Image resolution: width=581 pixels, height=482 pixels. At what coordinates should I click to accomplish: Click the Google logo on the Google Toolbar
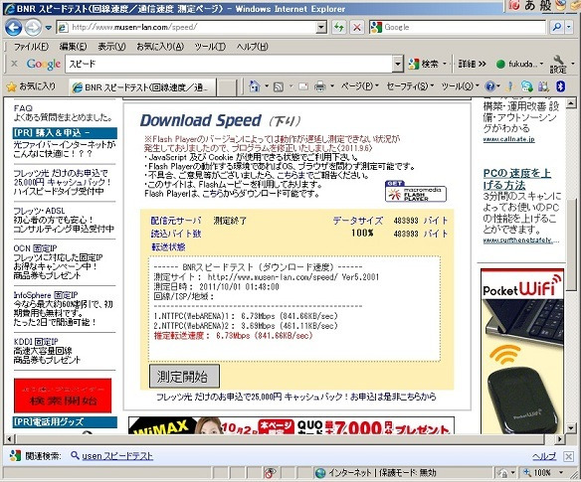44,64
